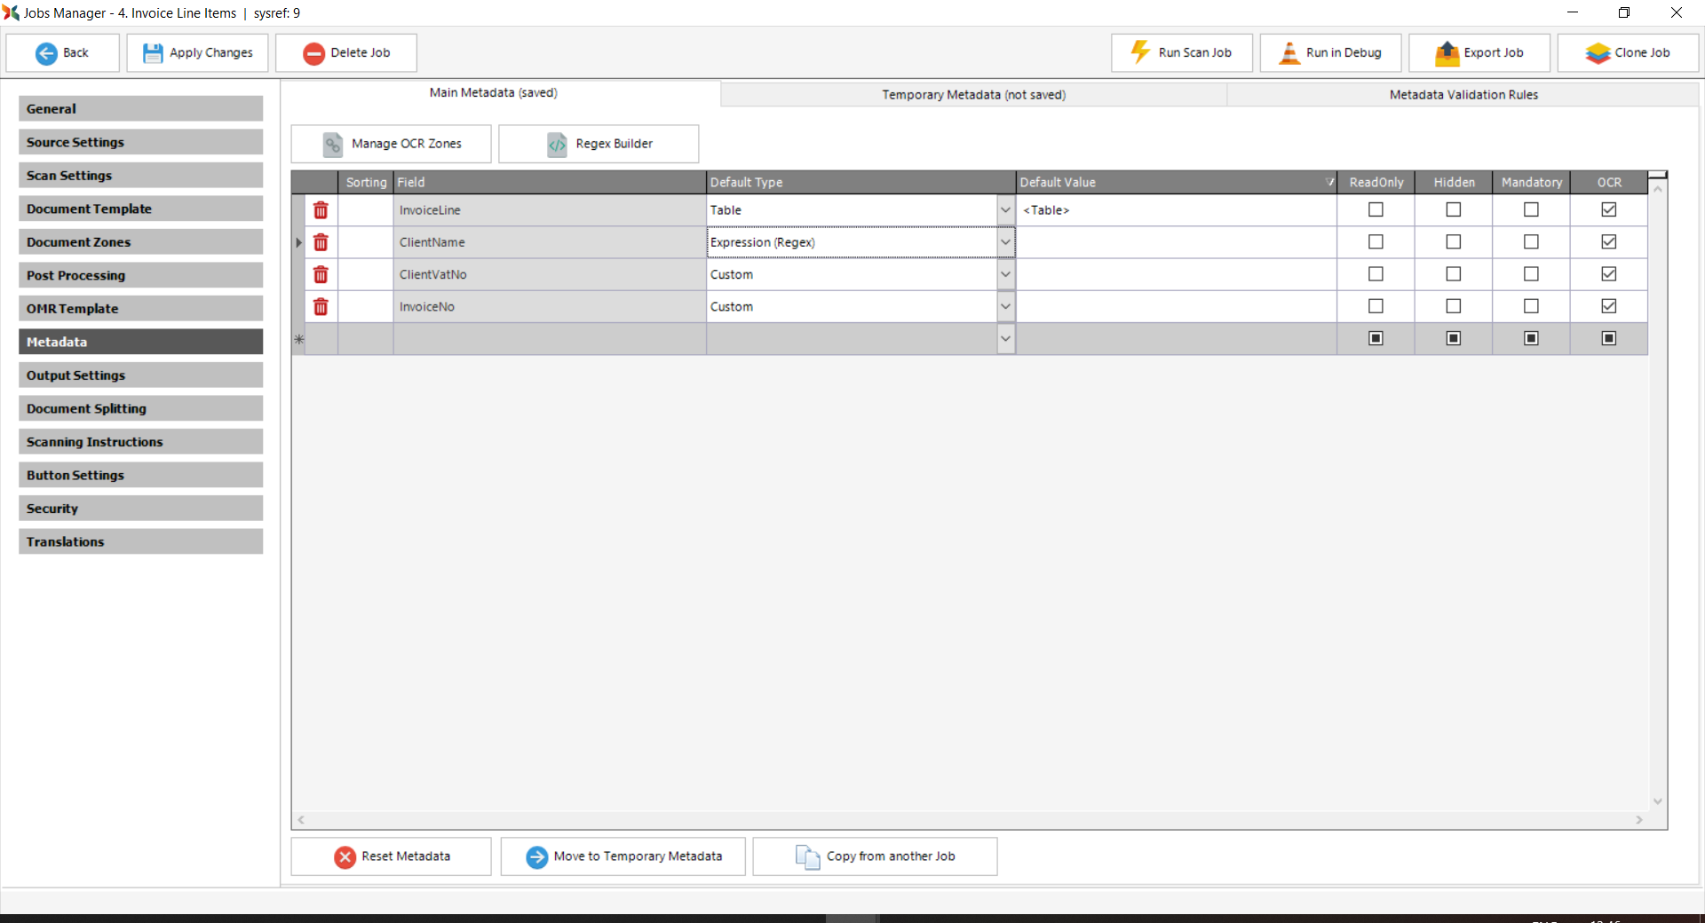Screen dimensions: 1705x923
Task: Open Manage OCR Zones
Action: click(391, 144)
